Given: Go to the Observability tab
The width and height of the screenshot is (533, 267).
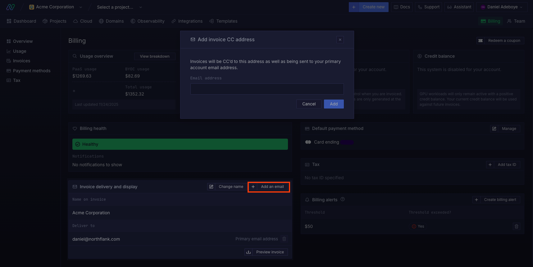Looking at the screenshot, I should 148,21.
